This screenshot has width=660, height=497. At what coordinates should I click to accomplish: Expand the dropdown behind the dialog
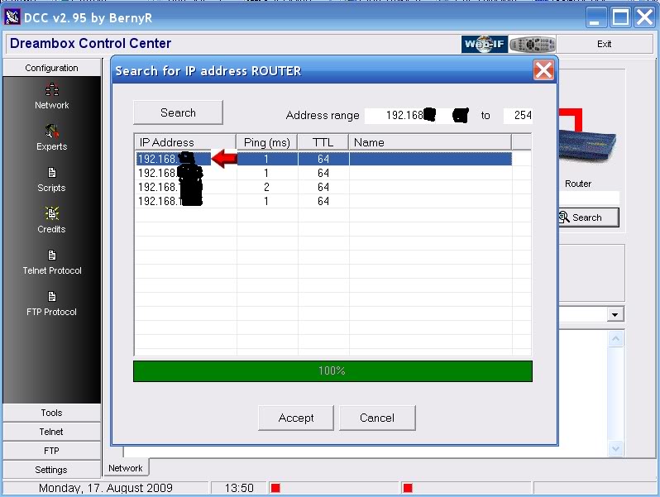coord(615,314)
